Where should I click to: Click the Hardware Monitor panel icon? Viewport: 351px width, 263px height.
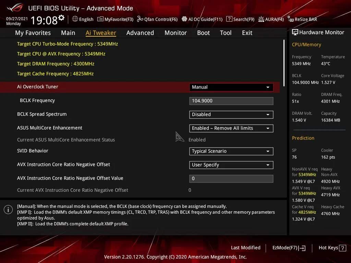tap(295, 32)
